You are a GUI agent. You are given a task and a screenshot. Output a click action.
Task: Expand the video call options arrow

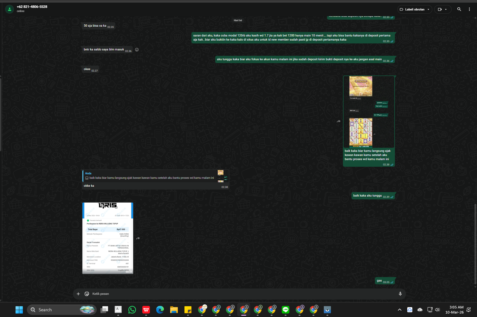(x=446, y=10)
